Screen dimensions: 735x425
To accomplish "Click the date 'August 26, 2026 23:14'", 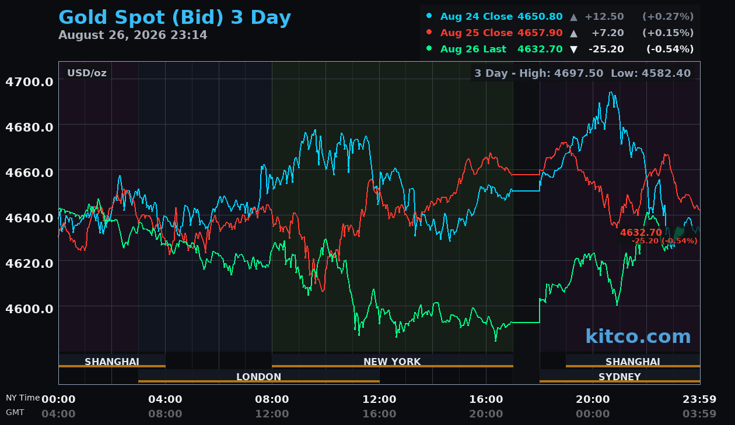I will pos(133,35).
